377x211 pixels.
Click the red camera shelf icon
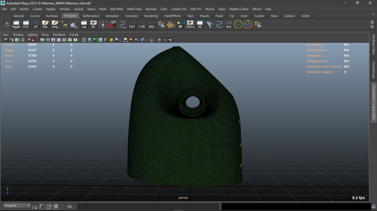(113, 24)
